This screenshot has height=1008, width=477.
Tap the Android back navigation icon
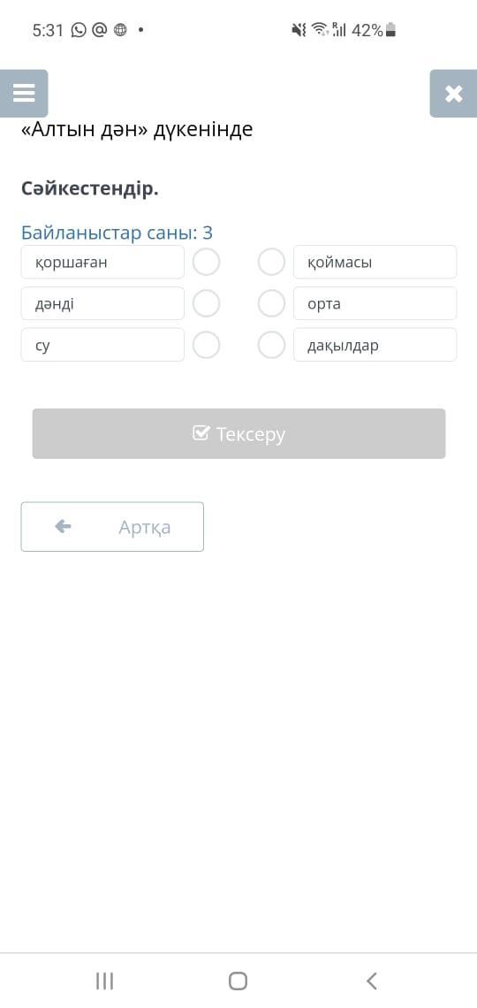pos(371,981)
